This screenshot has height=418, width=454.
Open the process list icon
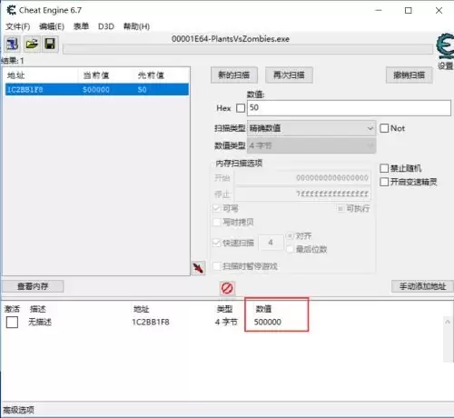[x=12, y=44]
